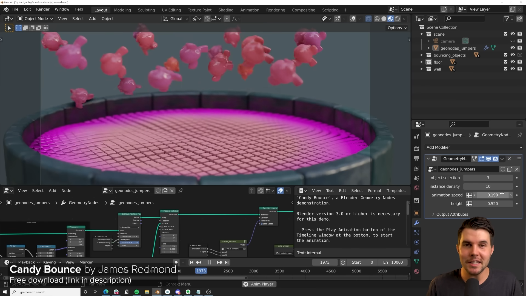Viewport: 526px width, 296px height.
Task: Open the Render menu
Action: [x=42, y=9]
